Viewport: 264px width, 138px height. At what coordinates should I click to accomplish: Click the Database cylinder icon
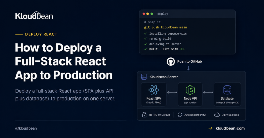pyautogui.click(x=227, y=90)
